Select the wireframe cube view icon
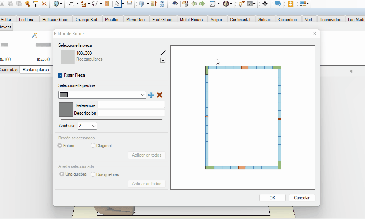Screen dimensions: 365x219 coord(212,4)
